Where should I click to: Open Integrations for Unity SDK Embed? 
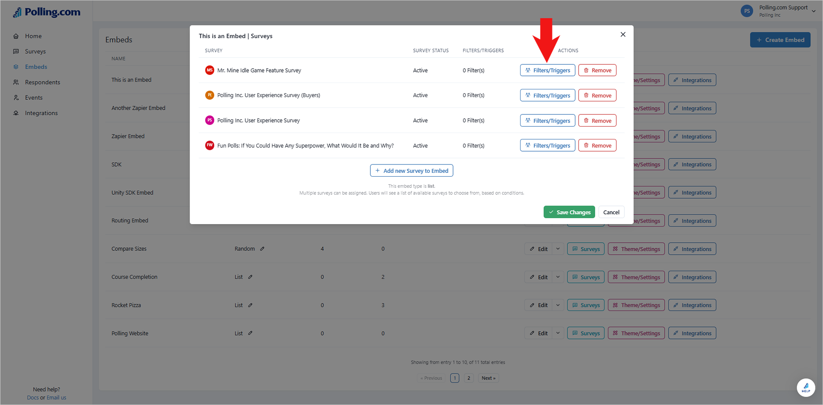(x=692, y=193)
